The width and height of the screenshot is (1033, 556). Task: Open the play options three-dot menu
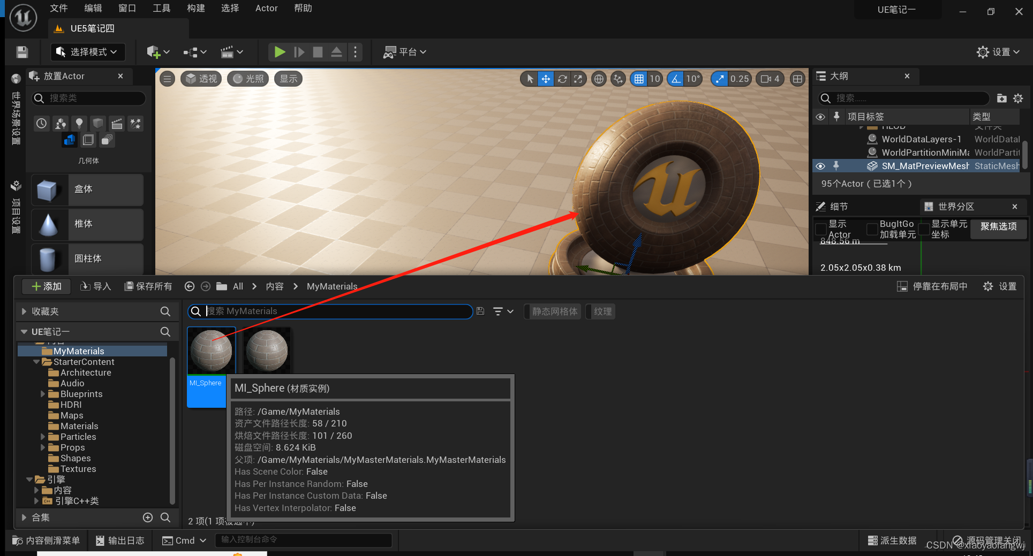tap(355, 52)
